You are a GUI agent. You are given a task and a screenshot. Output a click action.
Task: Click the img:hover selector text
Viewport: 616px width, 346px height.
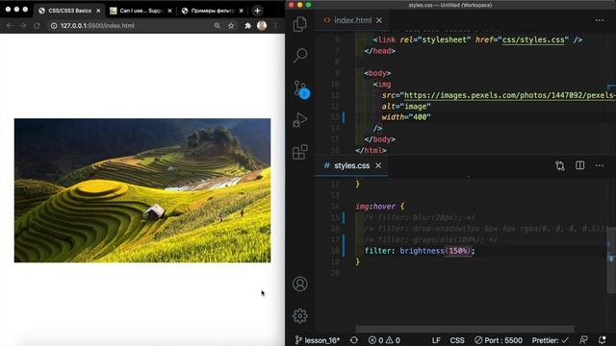click(375, 206)
